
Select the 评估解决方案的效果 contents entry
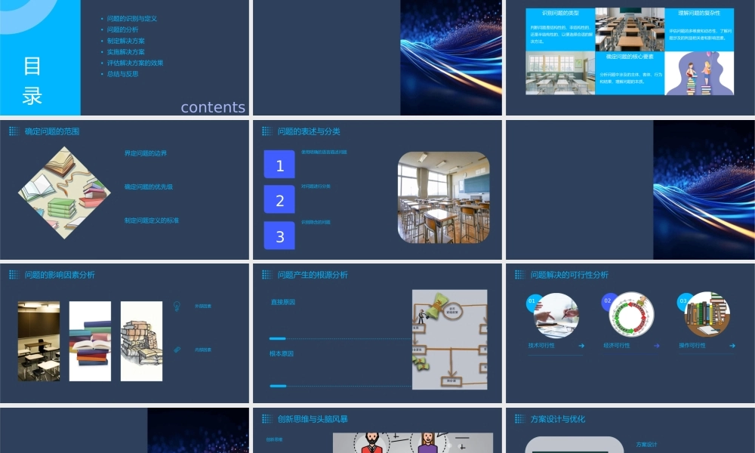[135, 63]
